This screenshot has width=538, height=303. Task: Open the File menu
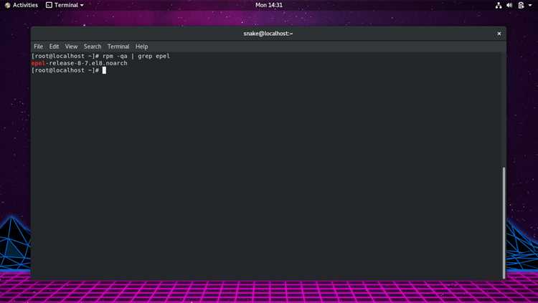pyautogui.click(x=39, y=47)
